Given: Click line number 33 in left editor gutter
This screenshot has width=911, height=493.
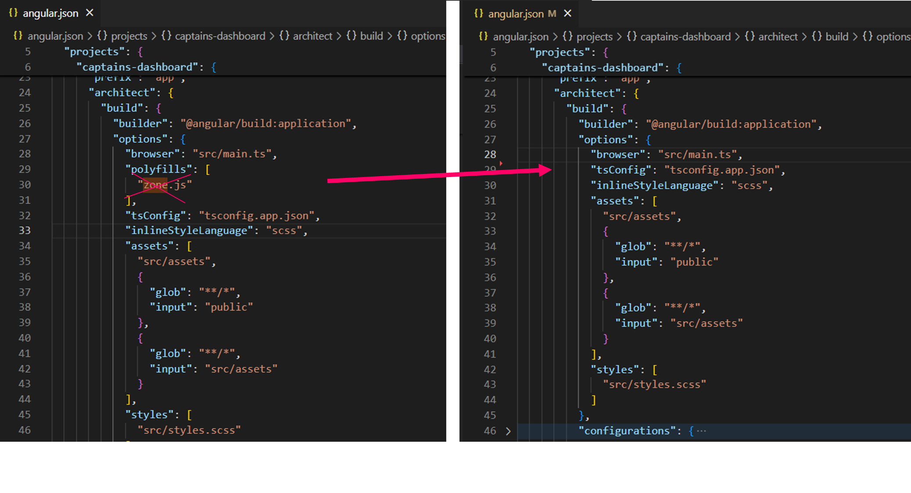Looking at the screenshot, I should (25, 231).
